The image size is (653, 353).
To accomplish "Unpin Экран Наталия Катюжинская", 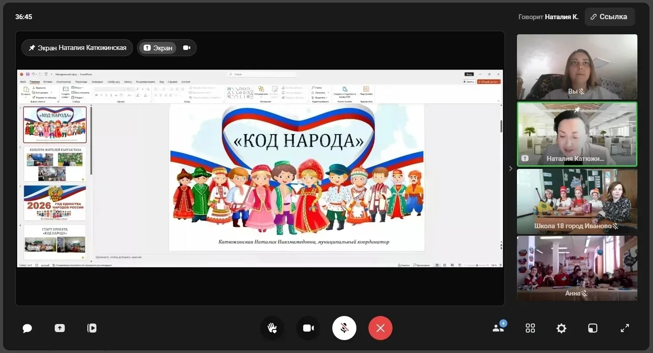I will point(77,48).
